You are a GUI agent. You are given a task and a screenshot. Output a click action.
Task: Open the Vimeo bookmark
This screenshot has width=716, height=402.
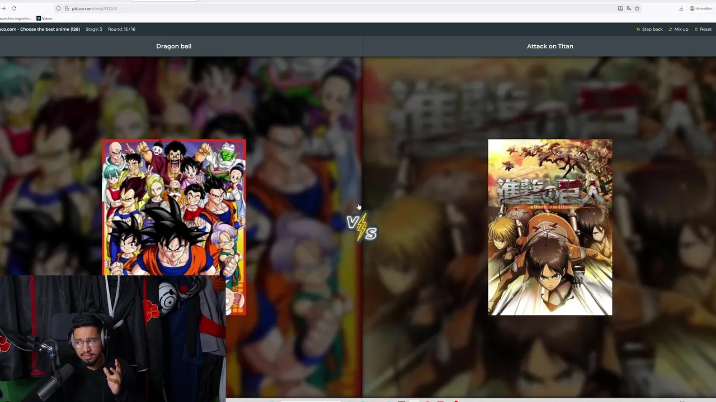pos(44,18)
